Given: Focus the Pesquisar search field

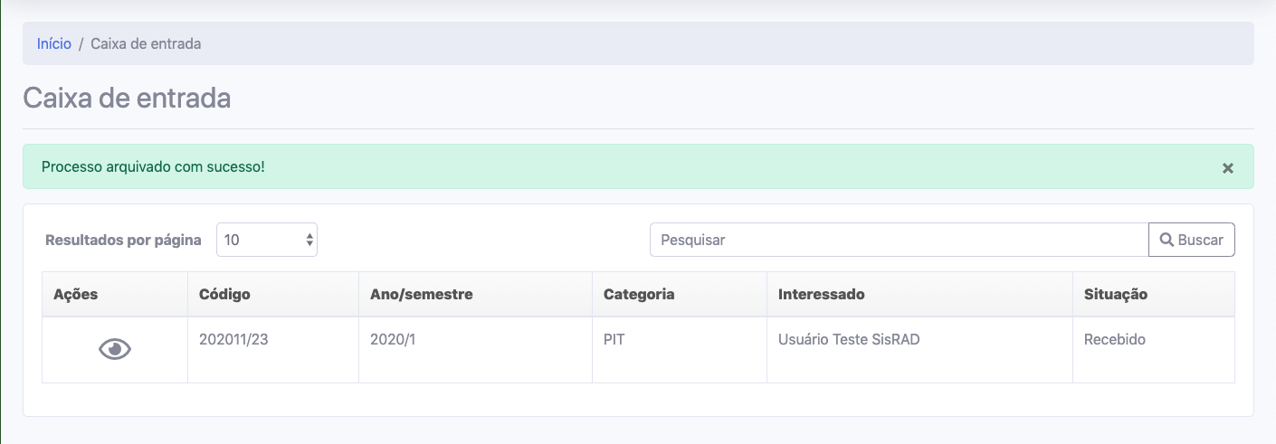Looking at the screenshot, I should [899, 240].
